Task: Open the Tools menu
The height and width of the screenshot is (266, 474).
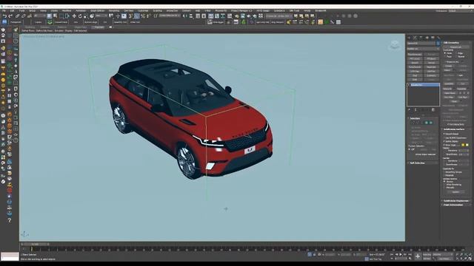Action: click(x=21, y=10)
